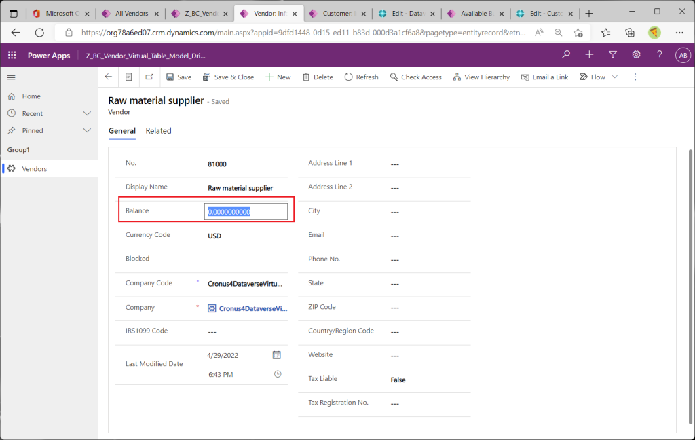Click the browser back arrow
The height and width of the screenshot is (440, 695).
coord(16,33)
